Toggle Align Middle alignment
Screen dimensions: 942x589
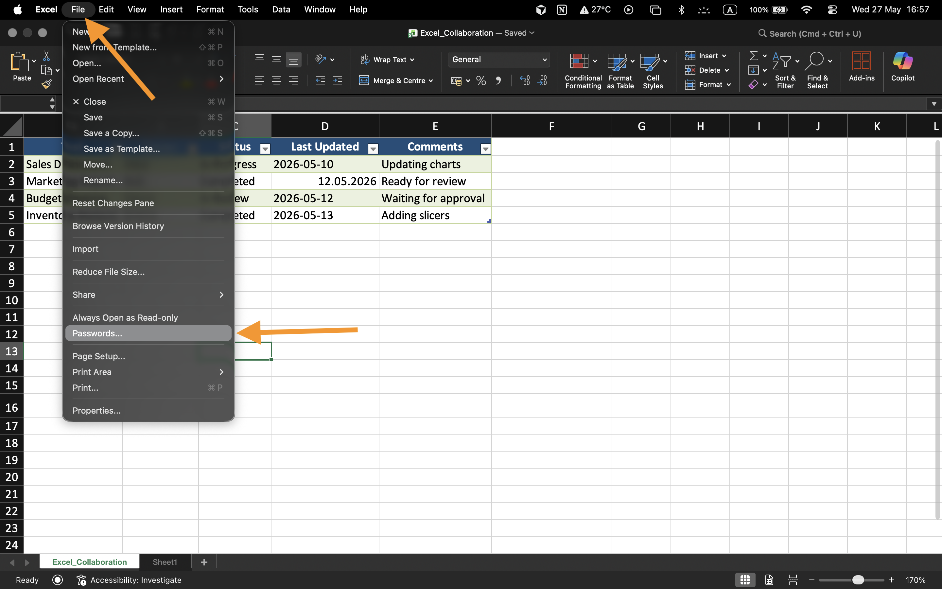point(276,59)
